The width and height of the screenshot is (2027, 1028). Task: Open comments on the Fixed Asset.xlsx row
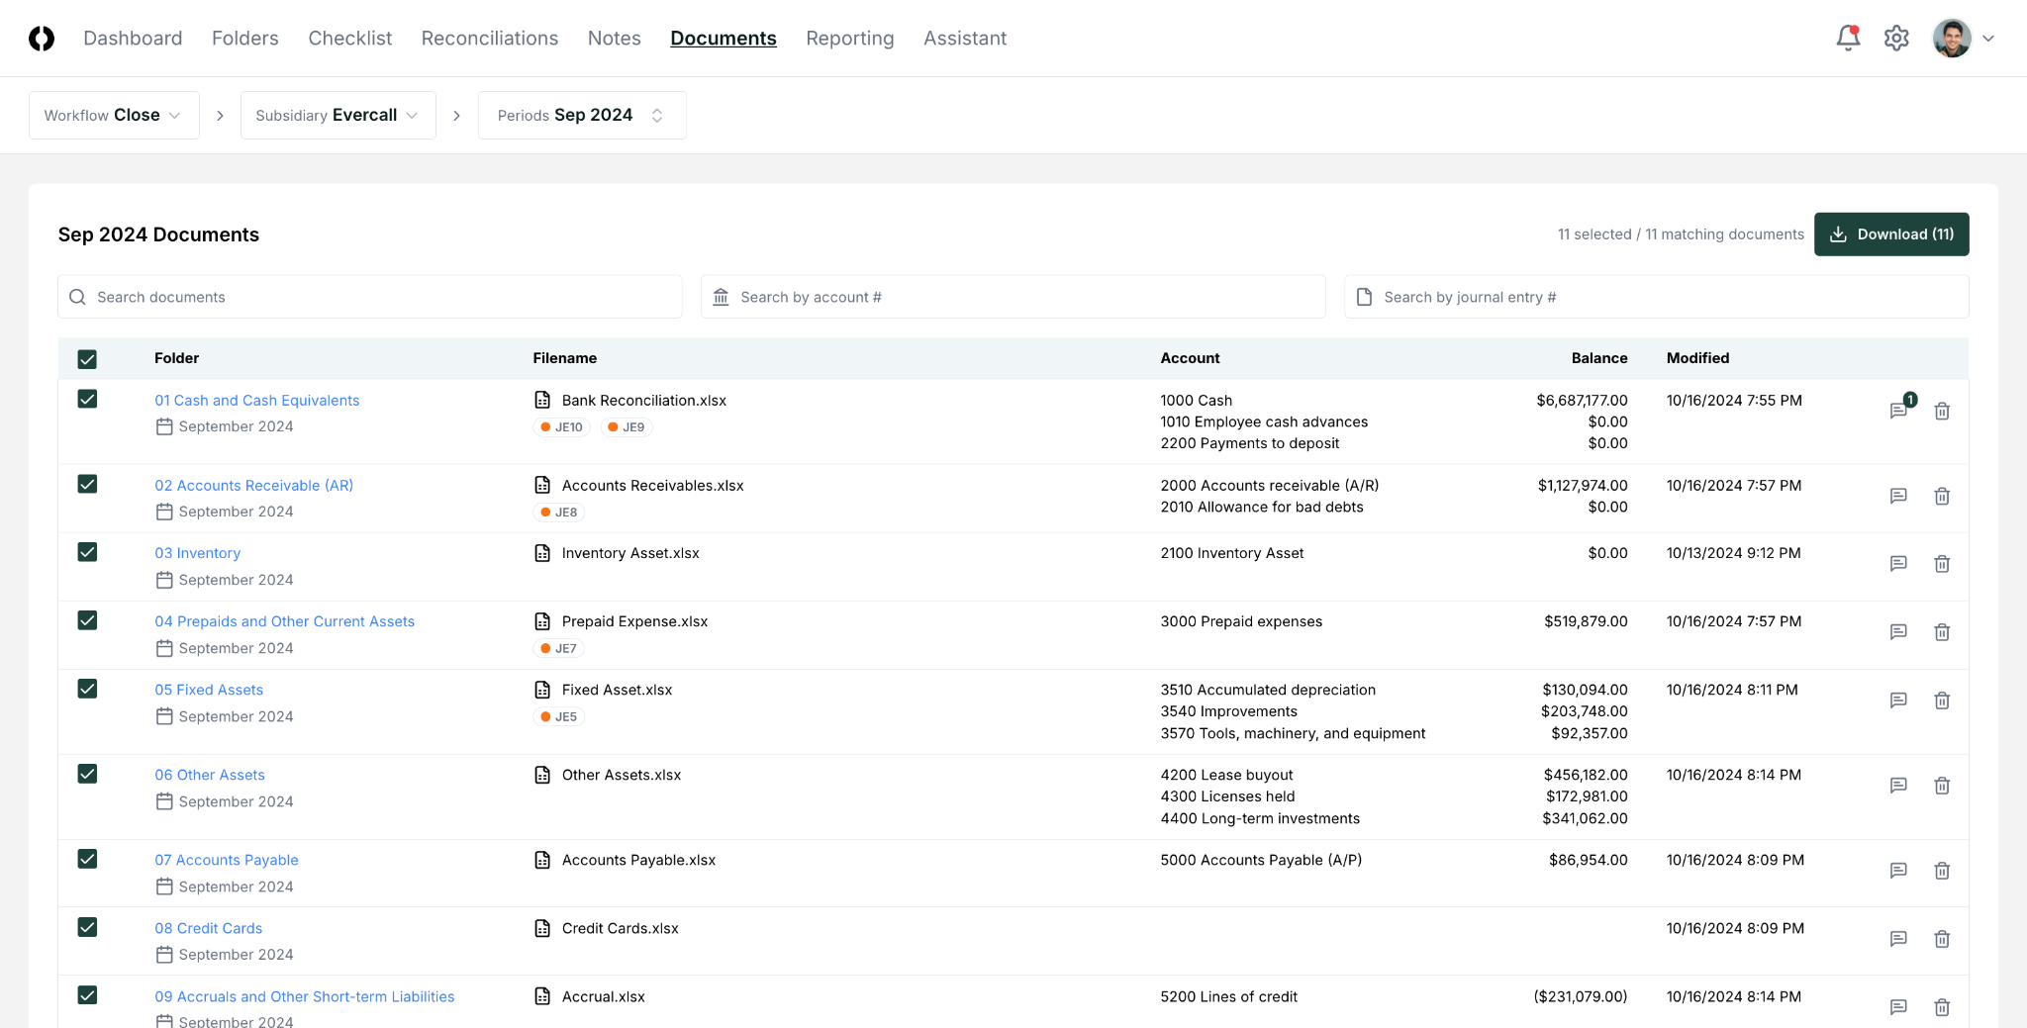[x=1898, y=700]
